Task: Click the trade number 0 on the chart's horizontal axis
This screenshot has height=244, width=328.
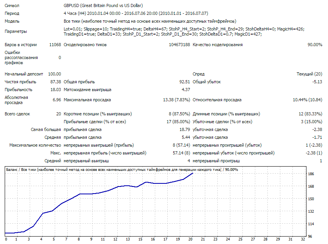Action: click(6, 239)
